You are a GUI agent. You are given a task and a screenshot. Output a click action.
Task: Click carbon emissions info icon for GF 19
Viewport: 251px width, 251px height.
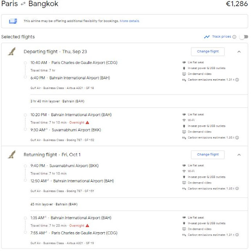pos(237,235)
